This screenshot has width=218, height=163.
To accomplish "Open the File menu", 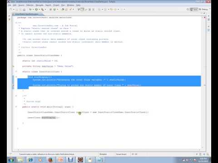I will click(10, 5).
